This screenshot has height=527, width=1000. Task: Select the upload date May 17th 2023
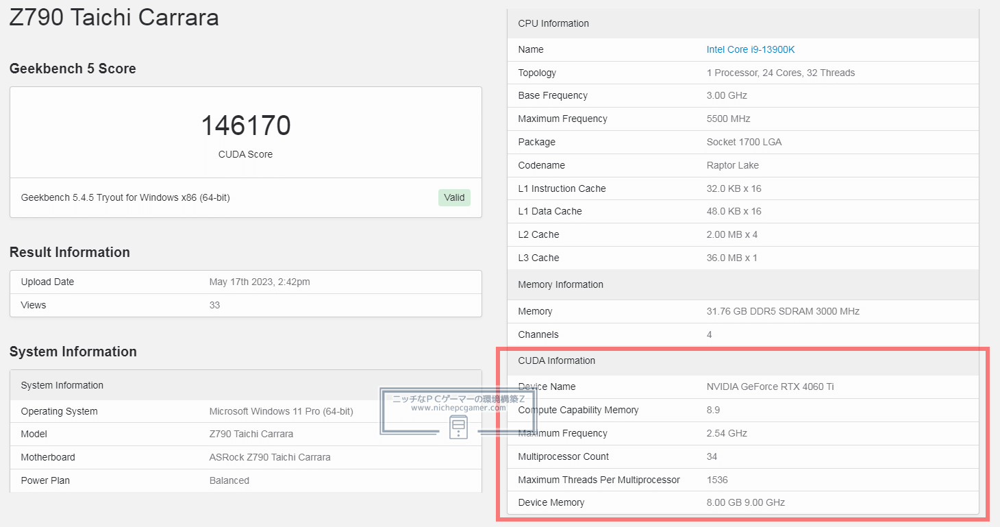(x=260, y=282)
